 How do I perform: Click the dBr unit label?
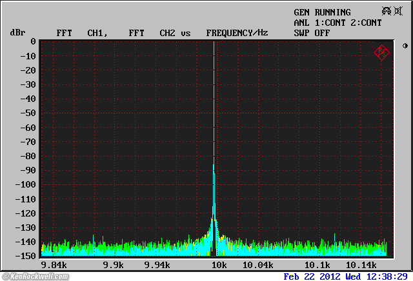point(17,32)
